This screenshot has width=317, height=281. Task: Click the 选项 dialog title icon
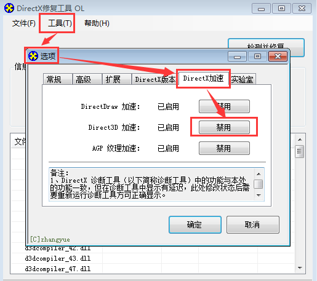pyautogui.click(x=33, y=56)
